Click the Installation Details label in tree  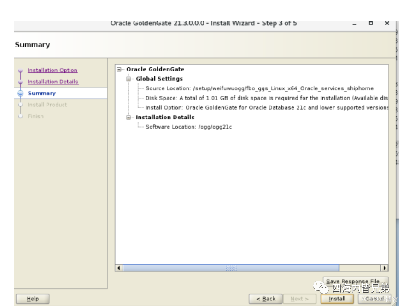(x=165, y=117)
